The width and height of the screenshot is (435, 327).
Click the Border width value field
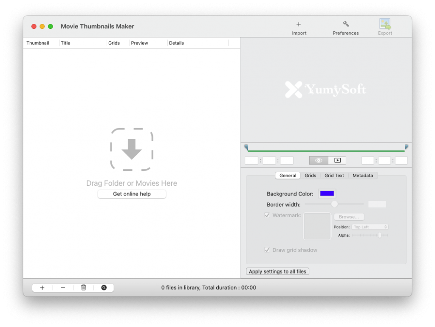(x=377, y=204)
